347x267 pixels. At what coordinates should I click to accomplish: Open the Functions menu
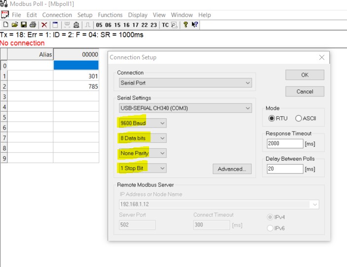(x=110, y=15)
